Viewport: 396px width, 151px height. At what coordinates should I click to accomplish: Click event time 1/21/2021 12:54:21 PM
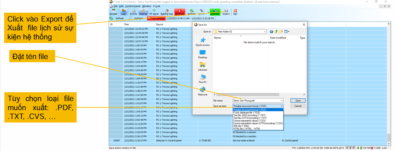pyautogui.click(x=136, y=29)
